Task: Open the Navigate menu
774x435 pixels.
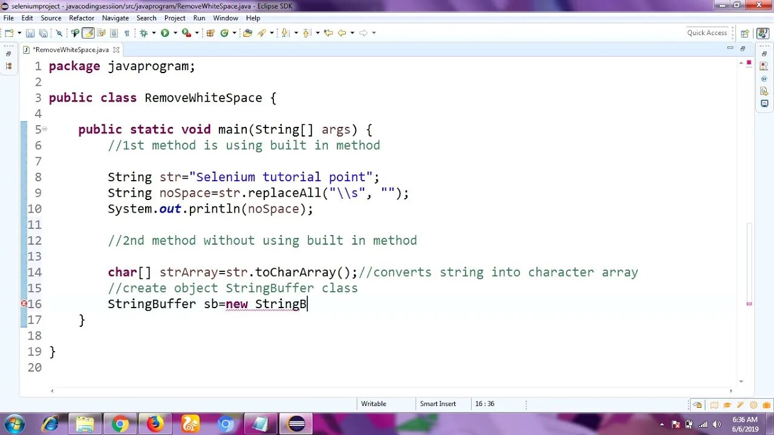Action: 115,18
